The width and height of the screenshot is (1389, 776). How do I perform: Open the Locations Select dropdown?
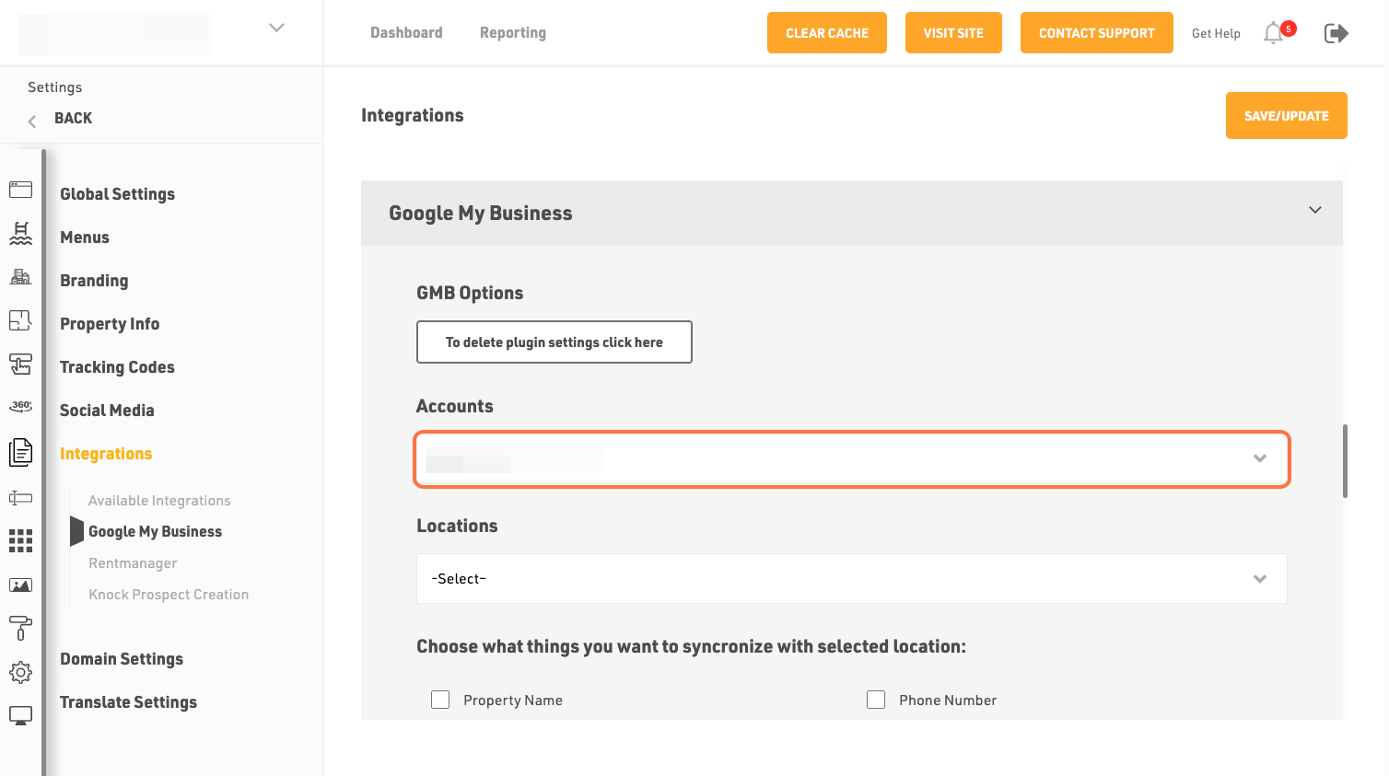click(852, 578)
